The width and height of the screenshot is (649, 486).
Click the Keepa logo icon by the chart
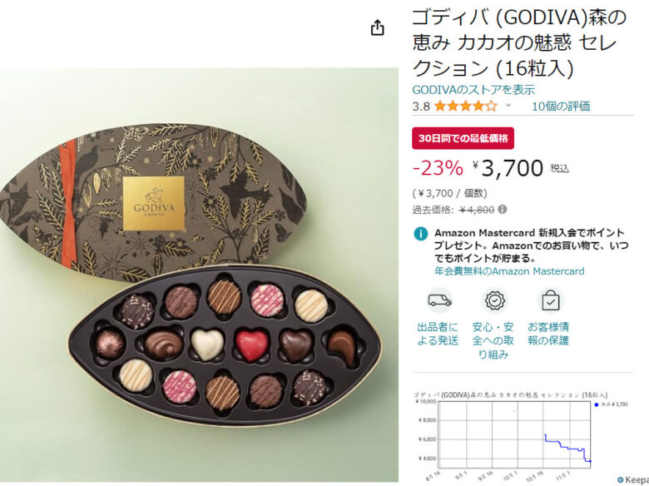click(x=620, y=480)
